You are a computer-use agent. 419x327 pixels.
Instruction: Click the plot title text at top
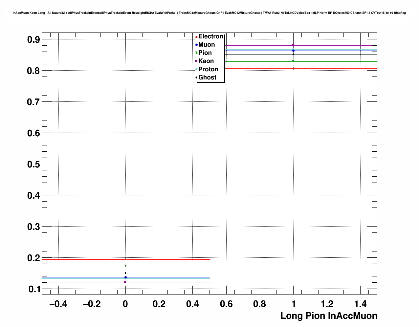(209, 13)
